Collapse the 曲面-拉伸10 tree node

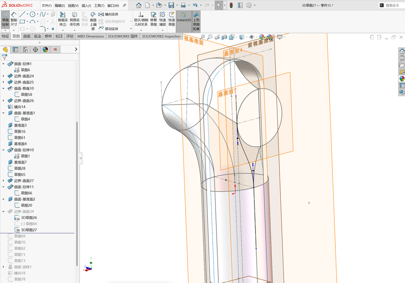coord(3,150)
